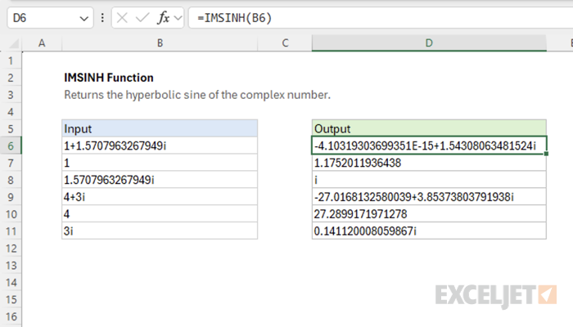
Task: Open the Name Box dropdown arrow
Action: tap(83, 18)
